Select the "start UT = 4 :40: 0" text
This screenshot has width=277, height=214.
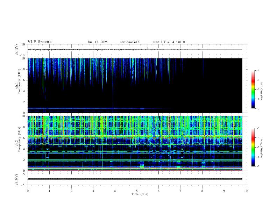[x=169, y=42]
